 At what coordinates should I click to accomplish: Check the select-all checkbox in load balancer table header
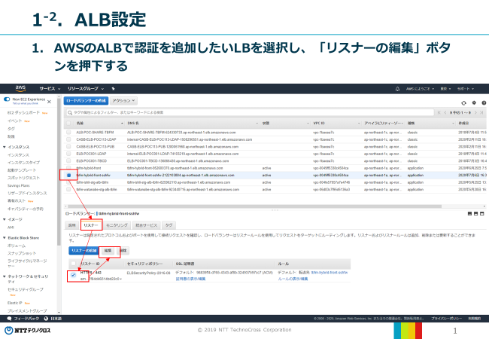(68, 124)
